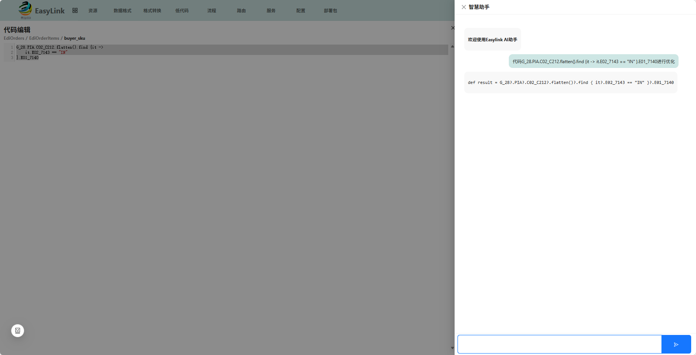Open the 格式转换 menu
696x355 pixels.
point(152,11)
